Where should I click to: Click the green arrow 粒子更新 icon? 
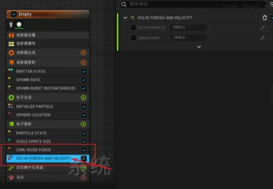coord(11,124)
